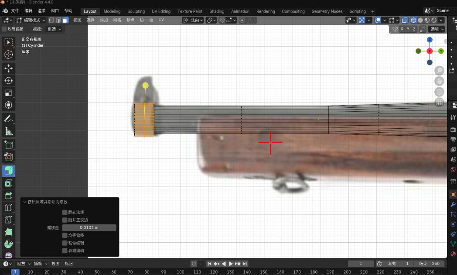Open the pivot point dropdown
Viewport: 457px width, 275px height.
tap(211, 20)
